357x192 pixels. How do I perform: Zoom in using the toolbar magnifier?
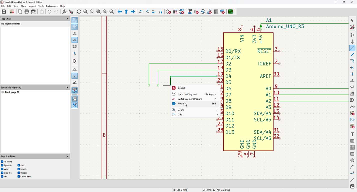[85, 11]
